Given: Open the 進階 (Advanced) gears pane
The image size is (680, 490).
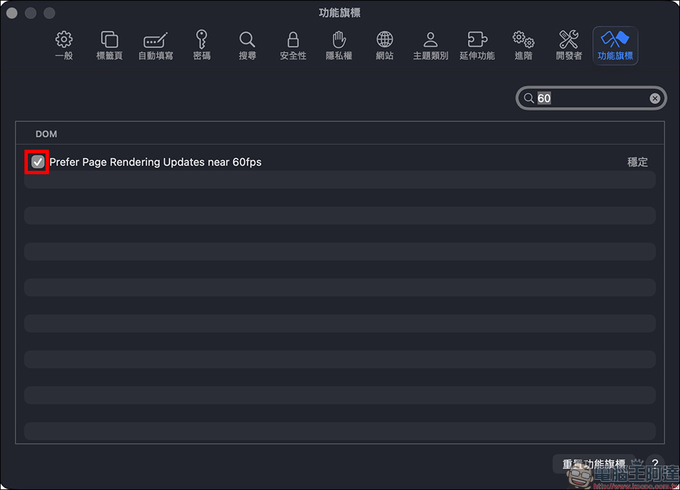Looking at the screenshot, I should [523, 46].
